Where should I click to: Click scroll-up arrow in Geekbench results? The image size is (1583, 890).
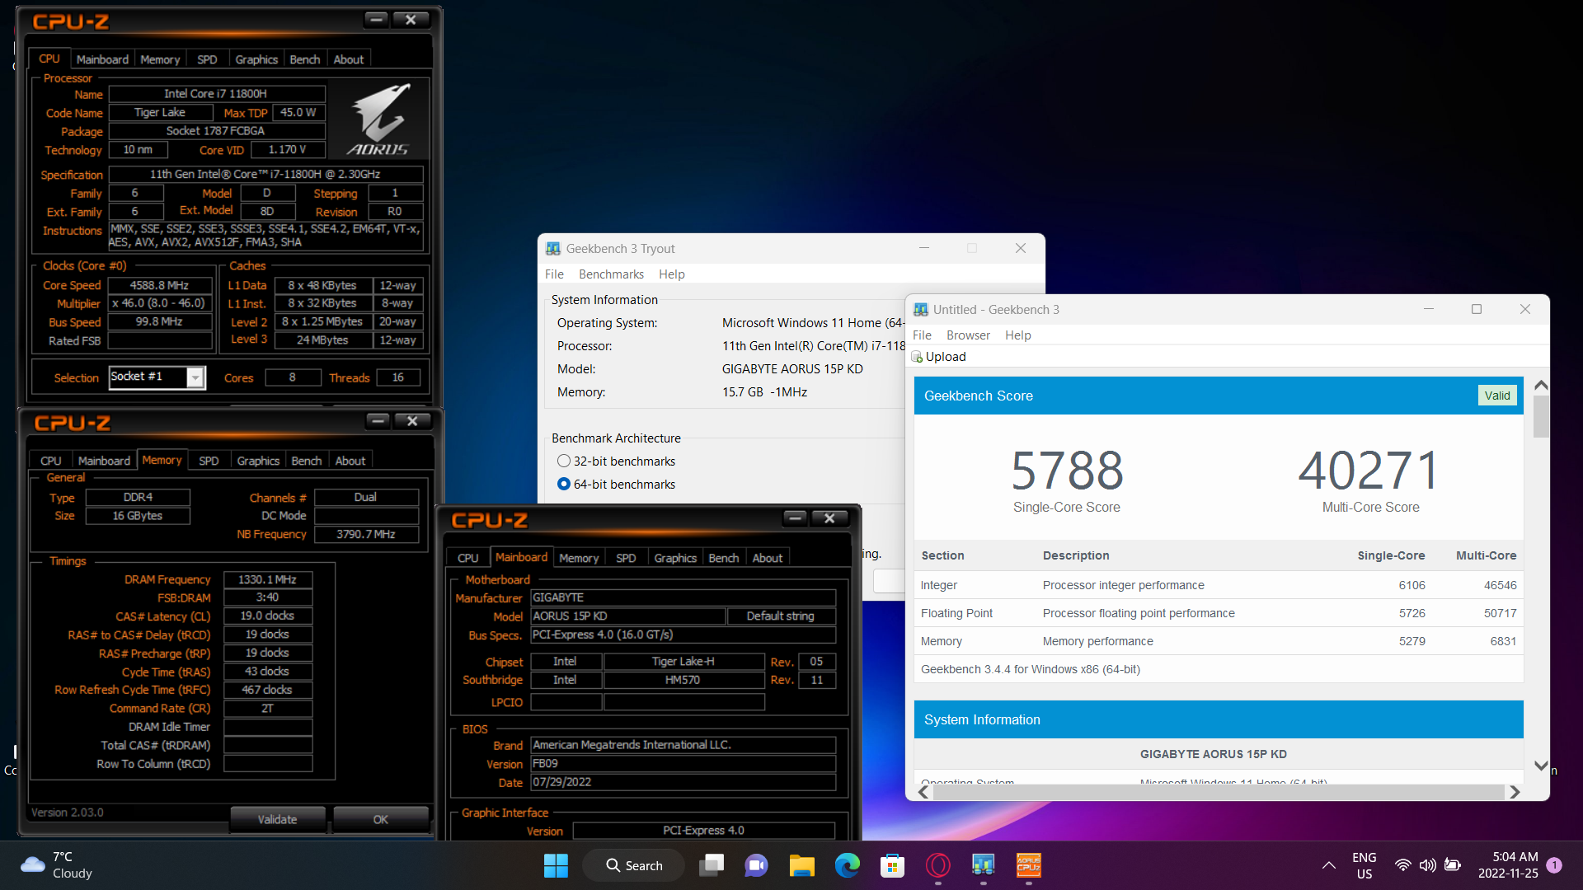point(1540,386)
